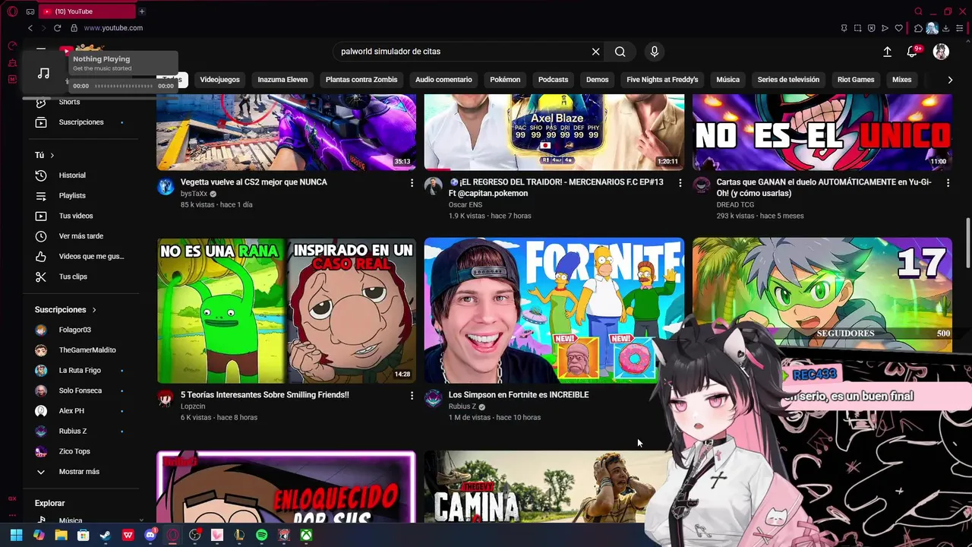This screenshot has width=972, height=547.
Task: Select the Plantas contra Zombis chip
Action: (x=361, y=80)
